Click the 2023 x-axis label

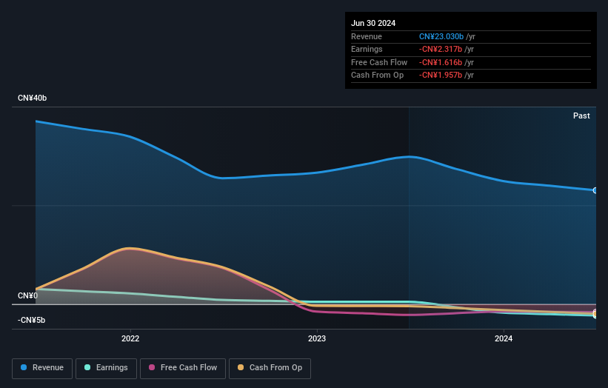pos(317,339)
